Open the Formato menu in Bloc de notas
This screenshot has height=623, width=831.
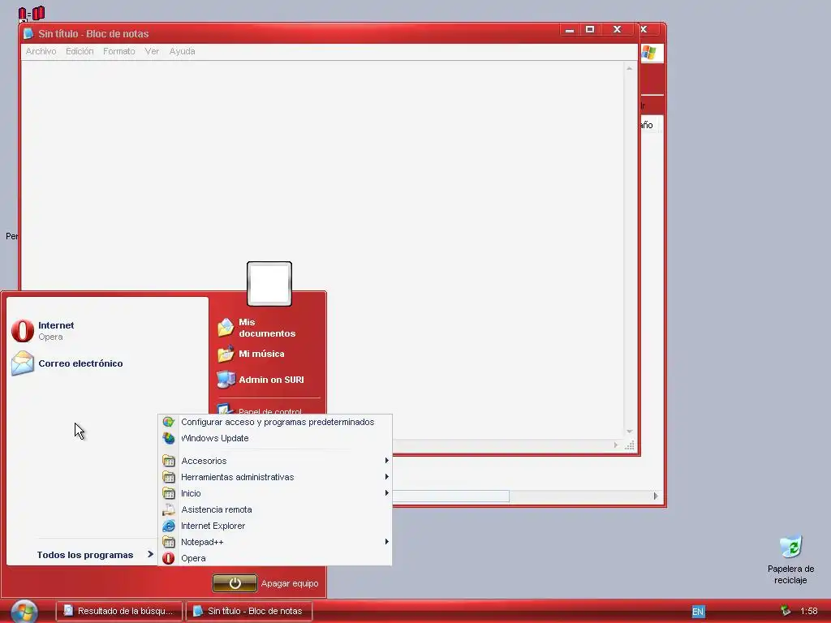pos(118,51)
